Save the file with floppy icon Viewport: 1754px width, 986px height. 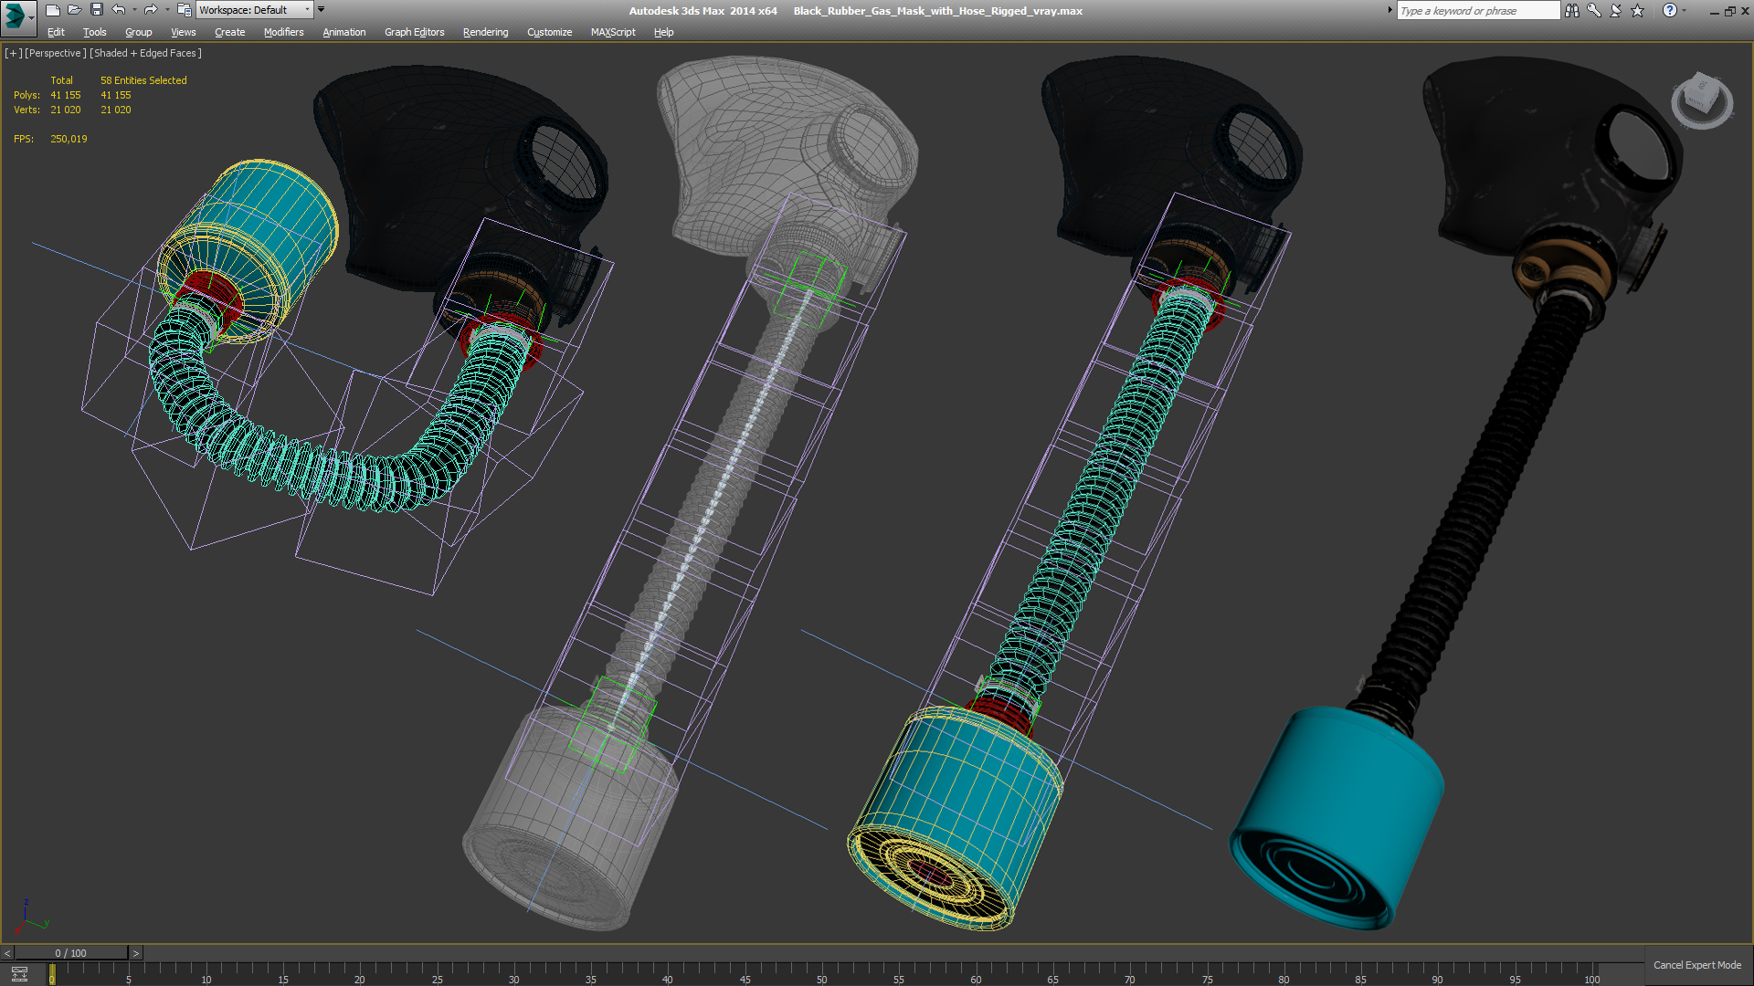coord(96,10)
